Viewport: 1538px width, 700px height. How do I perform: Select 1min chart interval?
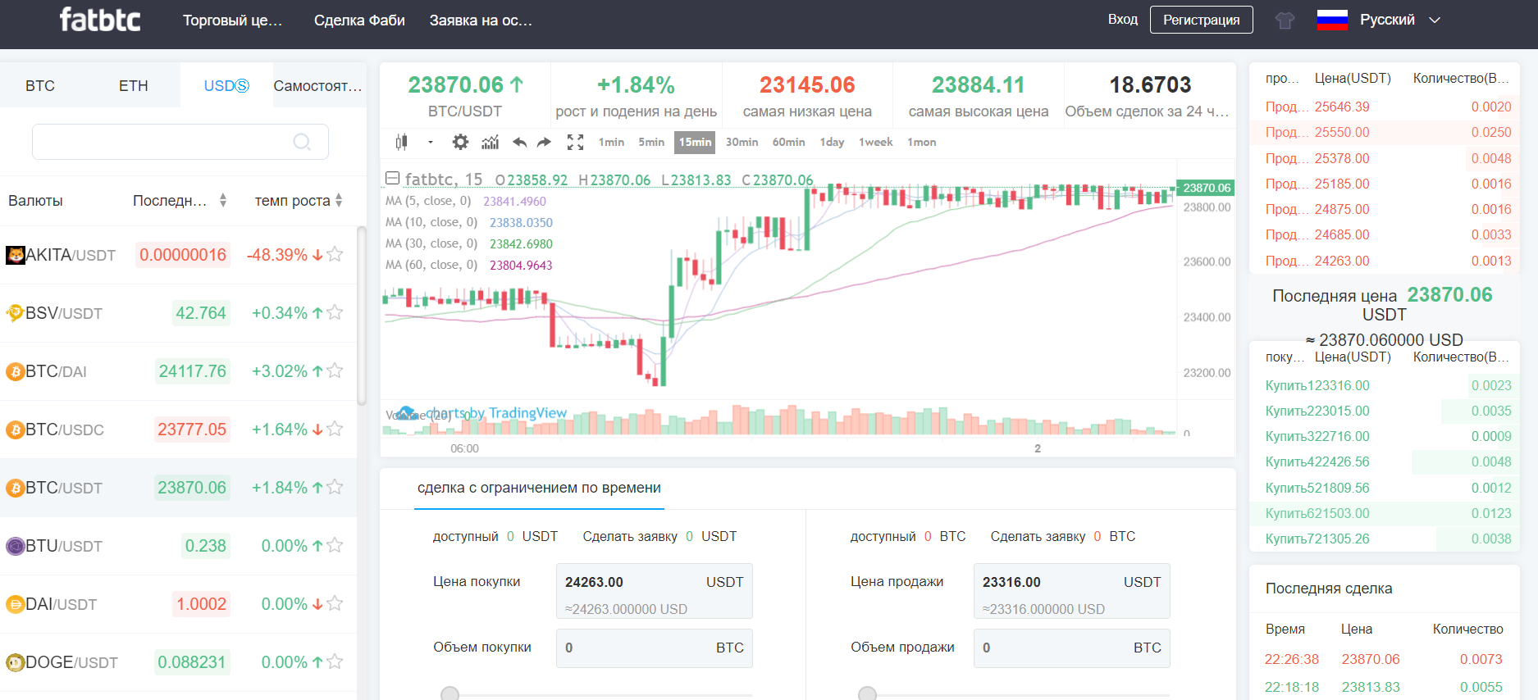click(x=611, y=142)
